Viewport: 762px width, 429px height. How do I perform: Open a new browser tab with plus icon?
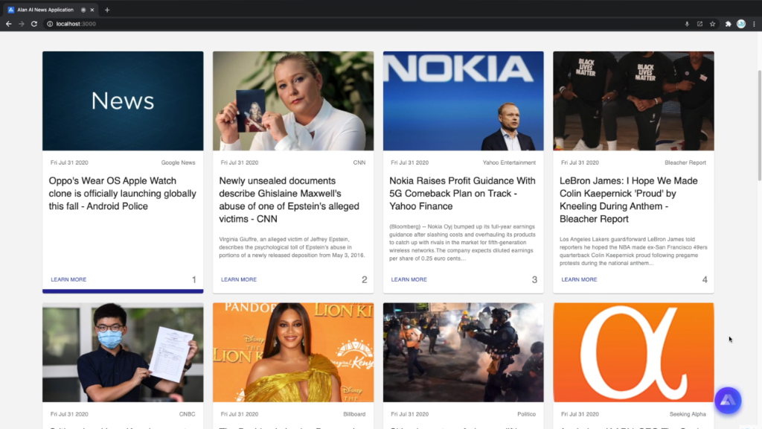point(107,10)
